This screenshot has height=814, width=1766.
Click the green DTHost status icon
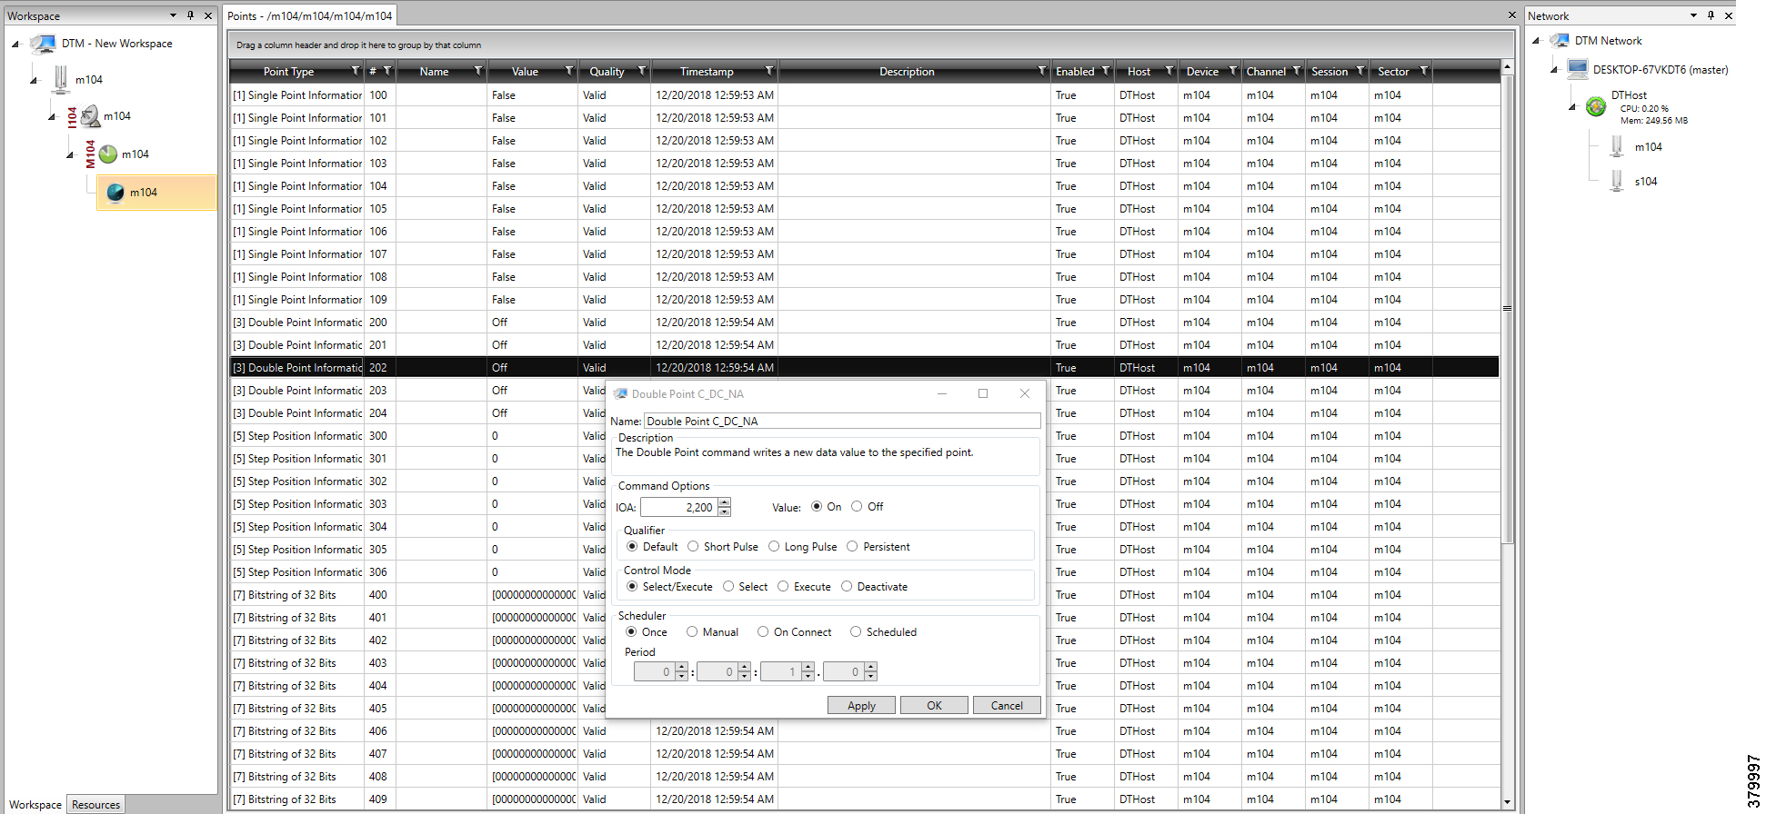click(1596, 106)
